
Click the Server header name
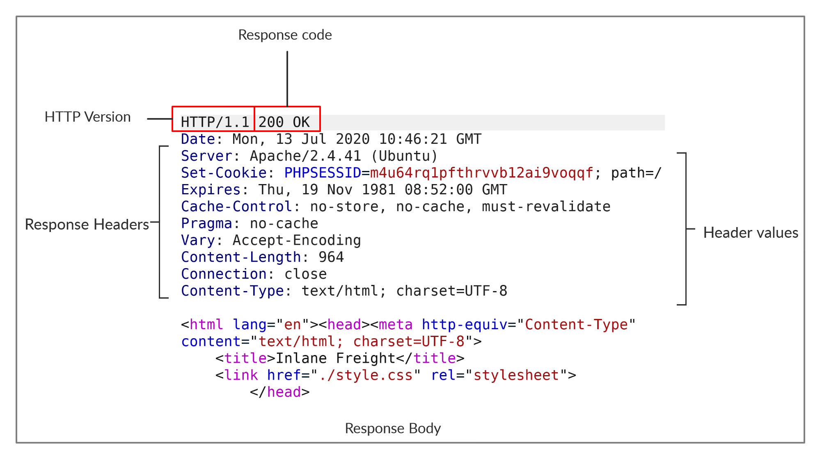[x=206, y=156]
